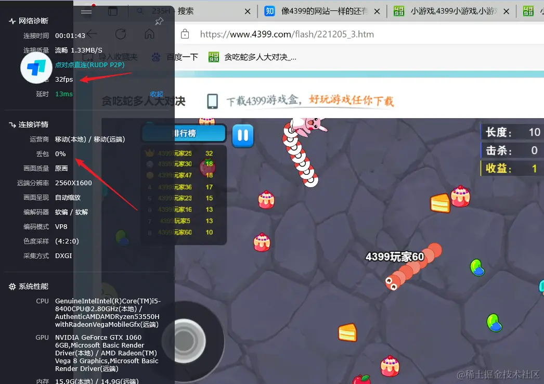Click the VP8 encoding mode value

pos(61,227)
